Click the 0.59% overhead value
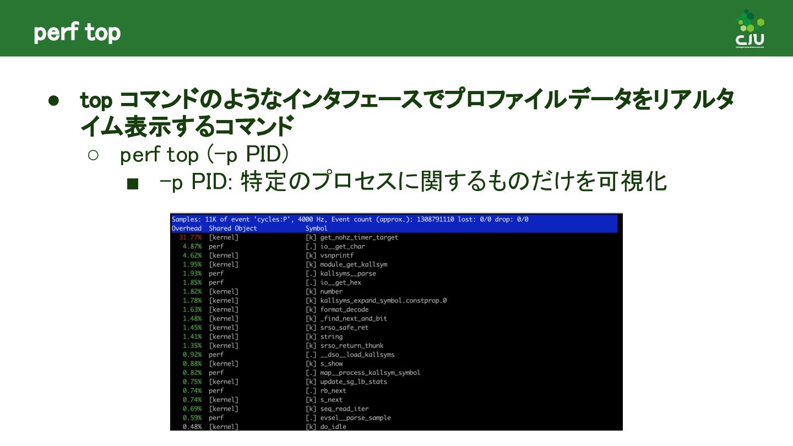 point(192,418)
